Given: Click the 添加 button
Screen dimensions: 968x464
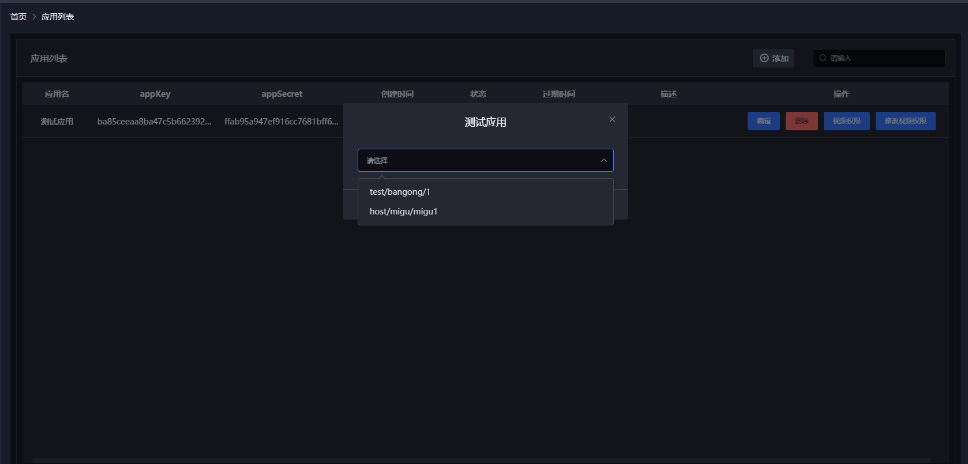Looking at the screenshot, I should tap(774, 58).
